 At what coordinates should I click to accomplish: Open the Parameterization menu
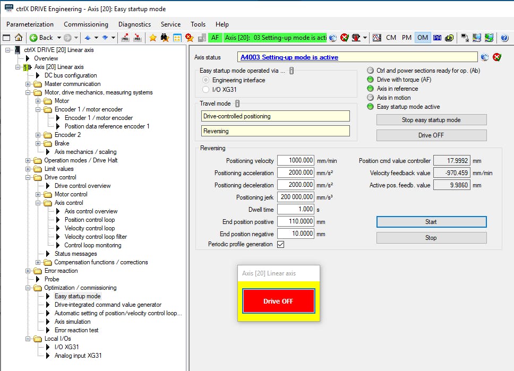tap(30, 24)
